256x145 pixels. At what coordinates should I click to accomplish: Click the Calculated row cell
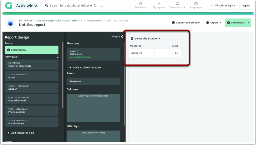click(x=142, y=53)
